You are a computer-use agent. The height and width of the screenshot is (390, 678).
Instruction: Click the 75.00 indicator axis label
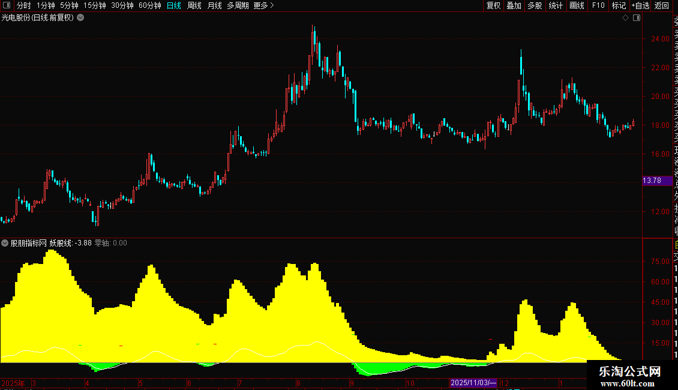[x=660, y=261]
